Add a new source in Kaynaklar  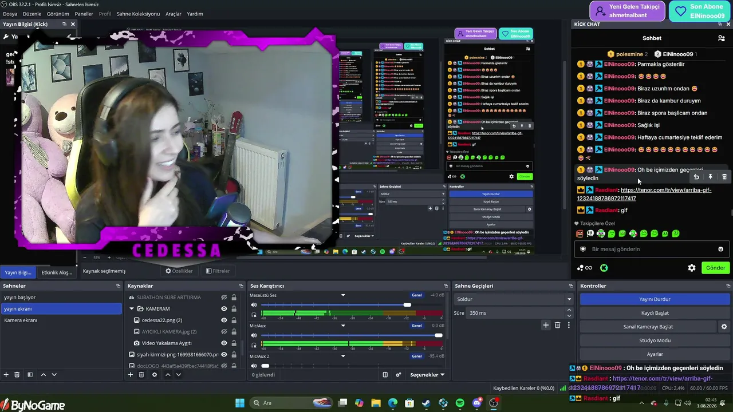[x=131, y=375]
